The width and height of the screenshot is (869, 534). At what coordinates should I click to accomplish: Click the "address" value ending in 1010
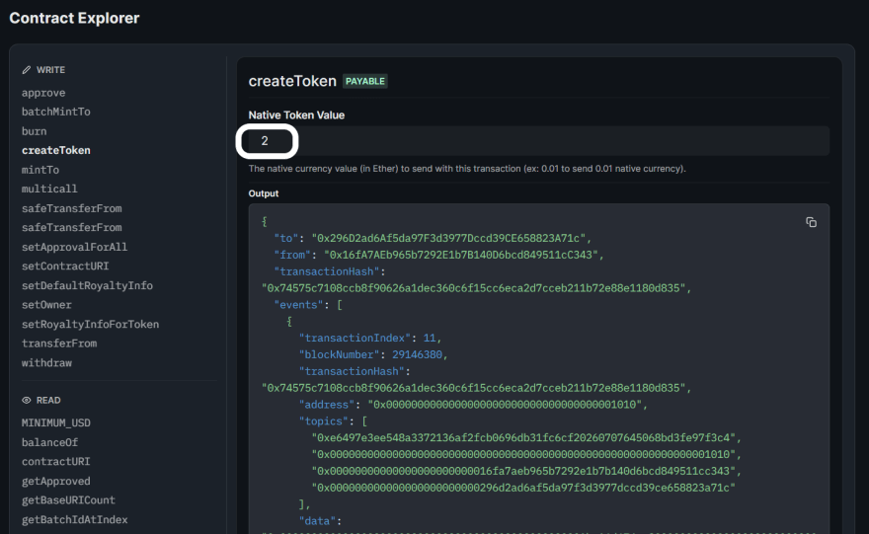(505, 405)
